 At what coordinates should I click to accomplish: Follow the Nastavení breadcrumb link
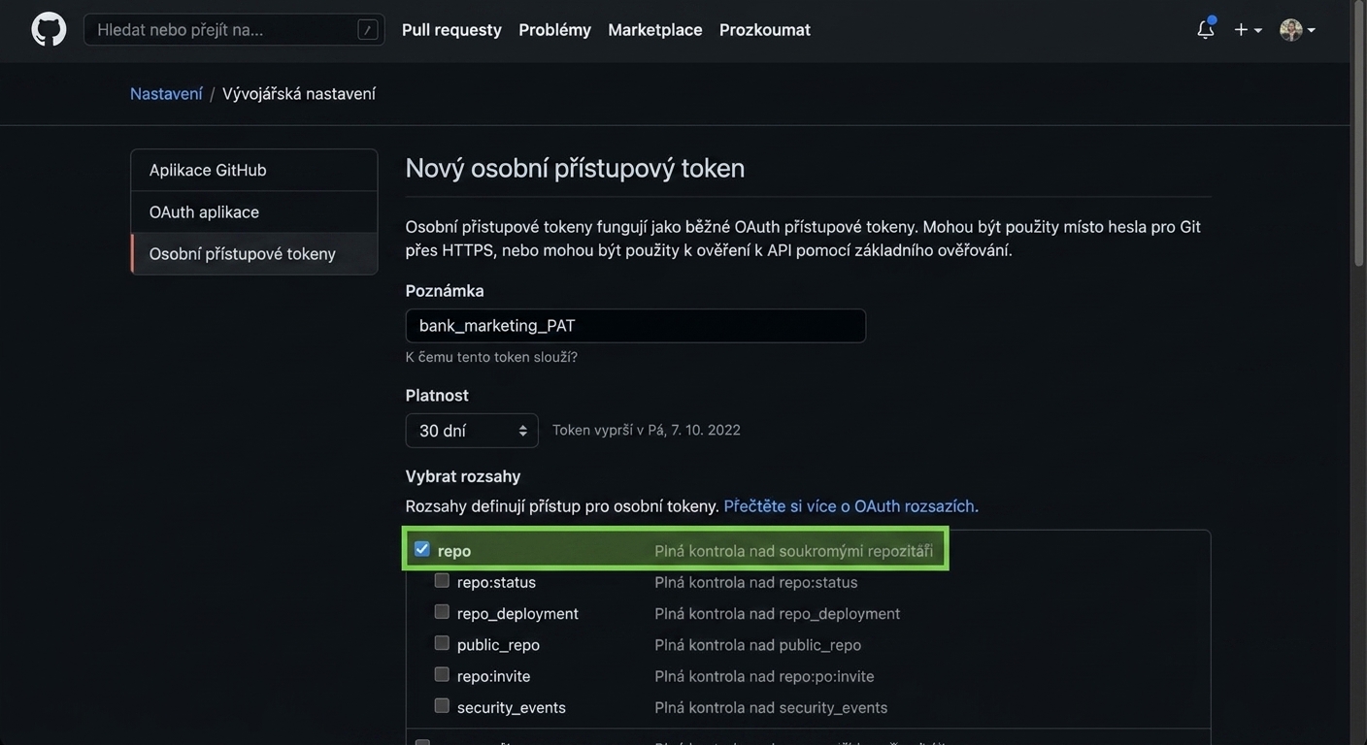coord(166,93)
